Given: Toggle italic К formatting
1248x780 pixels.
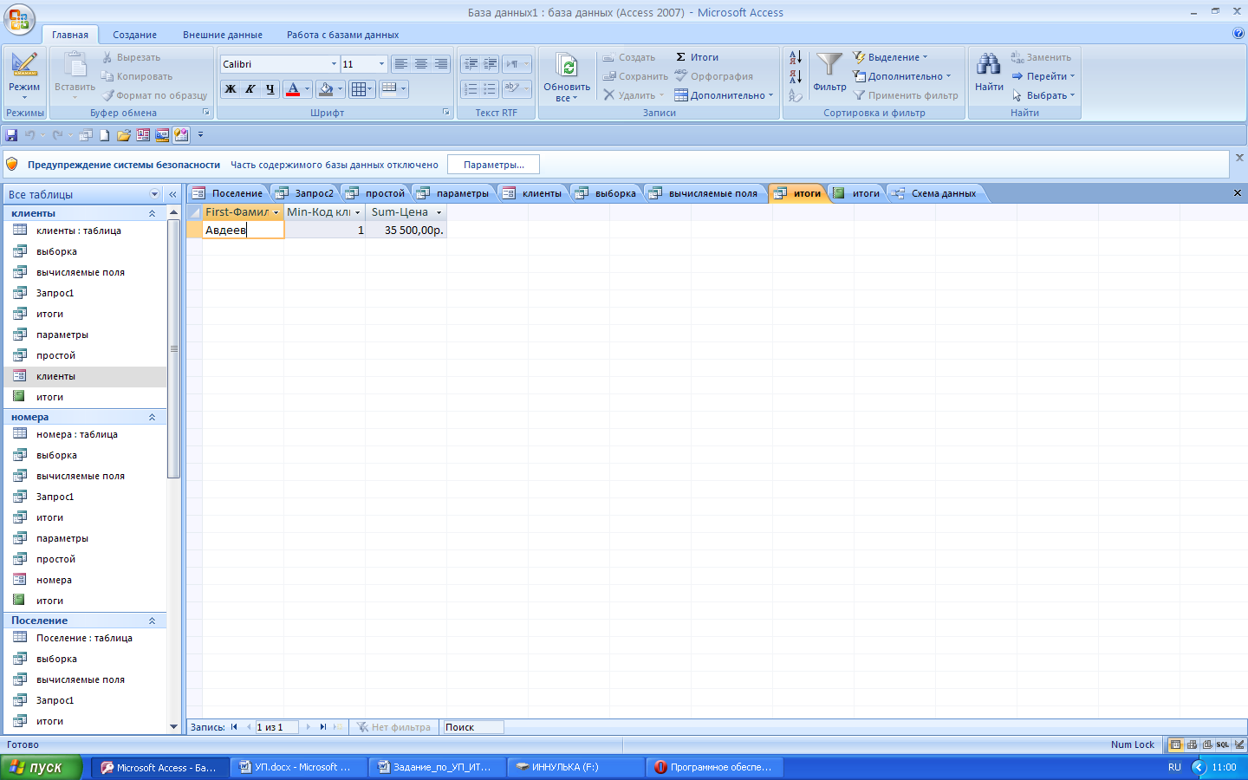Looking at the screenshot, I should (250, 88).
